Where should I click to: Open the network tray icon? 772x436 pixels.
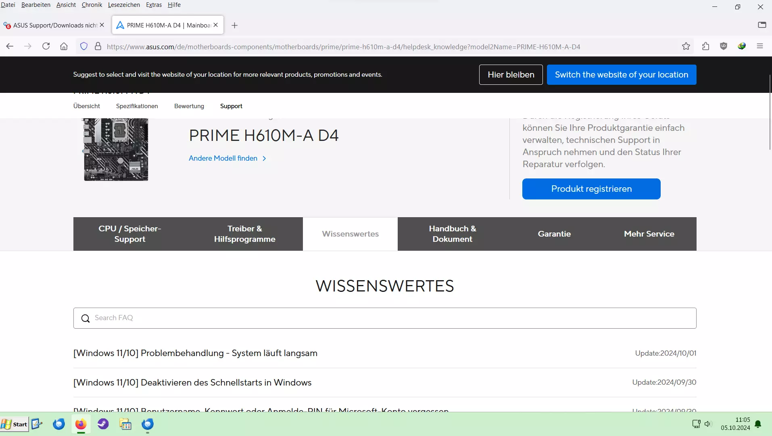tap(696, 424)
